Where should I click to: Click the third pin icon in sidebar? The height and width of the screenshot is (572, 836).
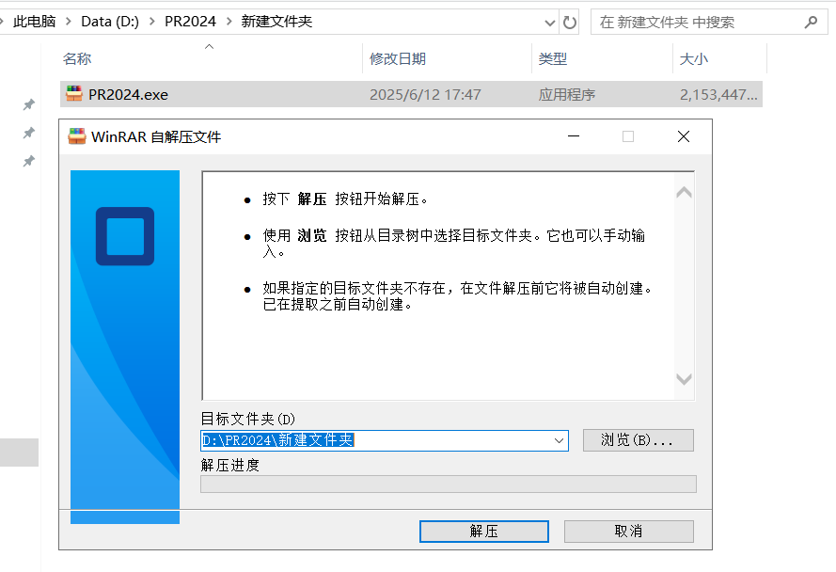tap(29, 161)
